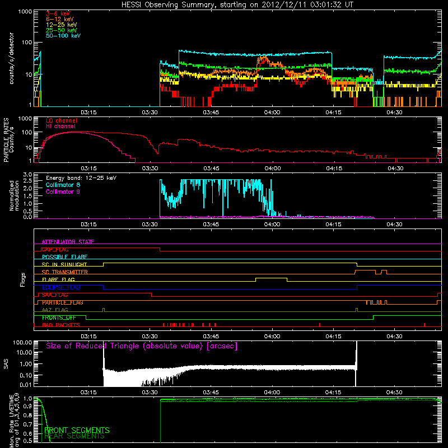Select the LO channel legend label
The height and width of the screenshot is (448, 448).
coord(62,120)
